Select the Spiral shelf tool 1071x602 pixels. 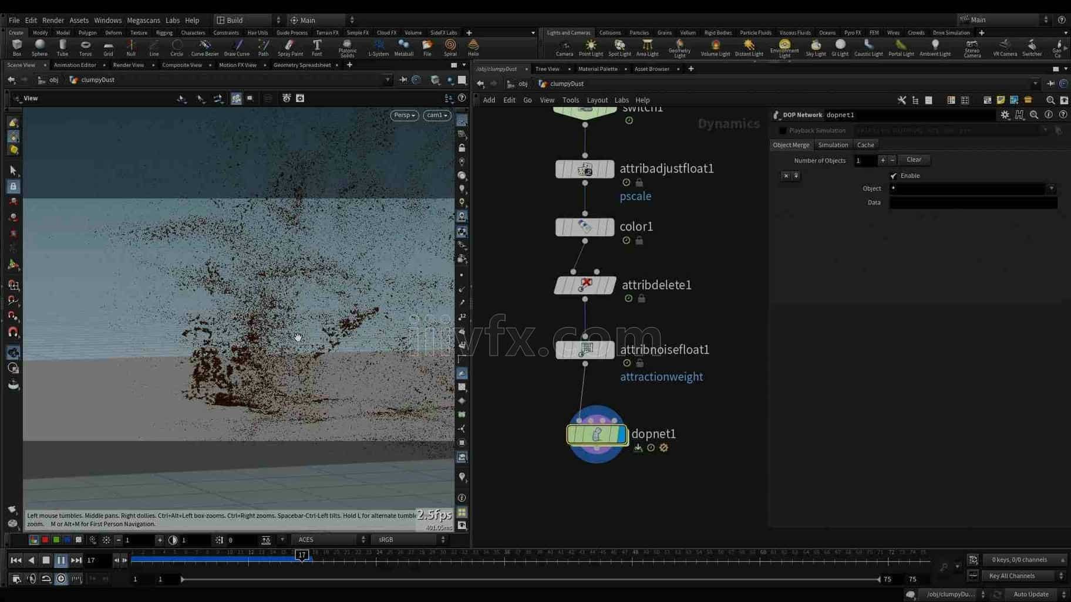pos(450,48)
